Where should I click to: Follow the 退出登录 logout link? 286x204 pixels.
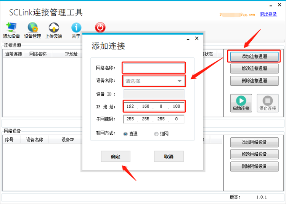click(x=268, y=14)
